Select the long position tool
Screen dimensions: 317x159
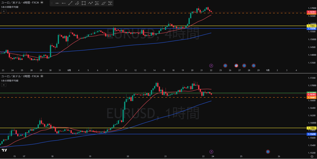pyautogui.click(x=97, y=3)
